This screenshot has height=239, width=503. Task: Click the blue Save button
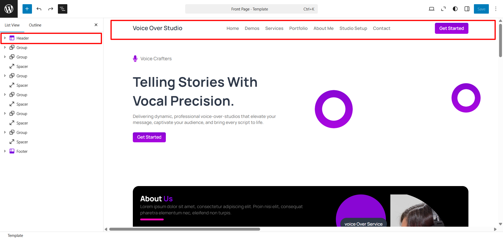pos(481,9)
